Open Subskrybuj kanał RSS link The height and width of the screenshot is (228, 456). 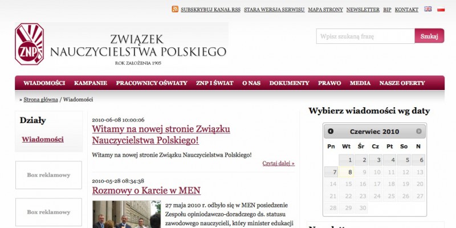(x=210, y=10)
